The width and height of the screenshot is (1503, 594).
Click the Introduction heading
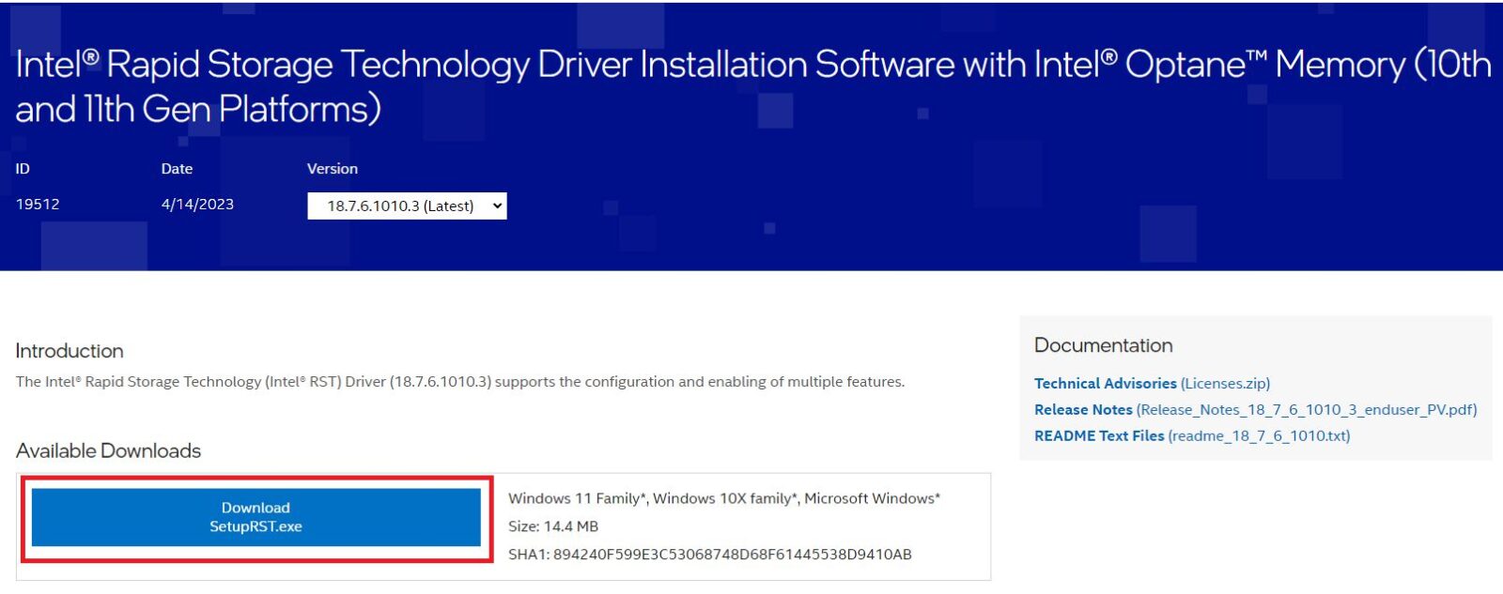point(70,351)
